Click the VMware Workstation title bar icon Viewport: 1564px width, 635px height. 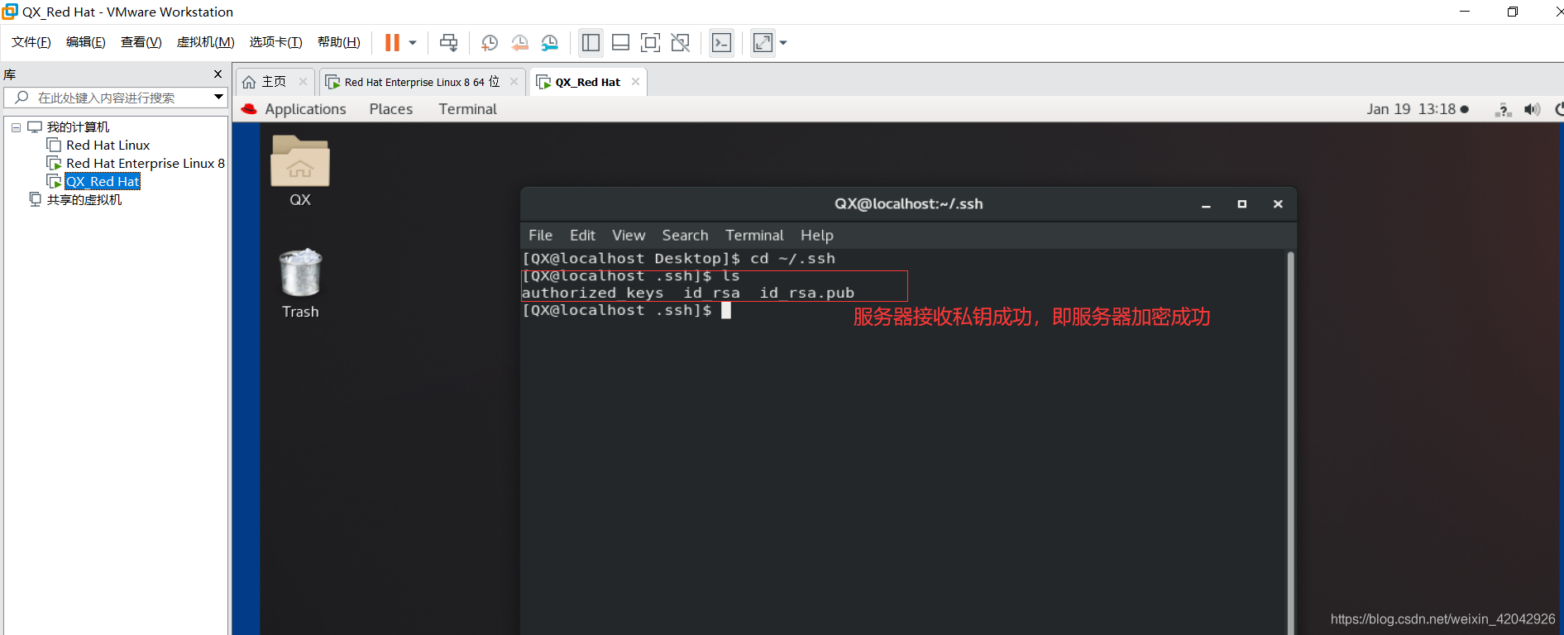[x=10, y=12]
